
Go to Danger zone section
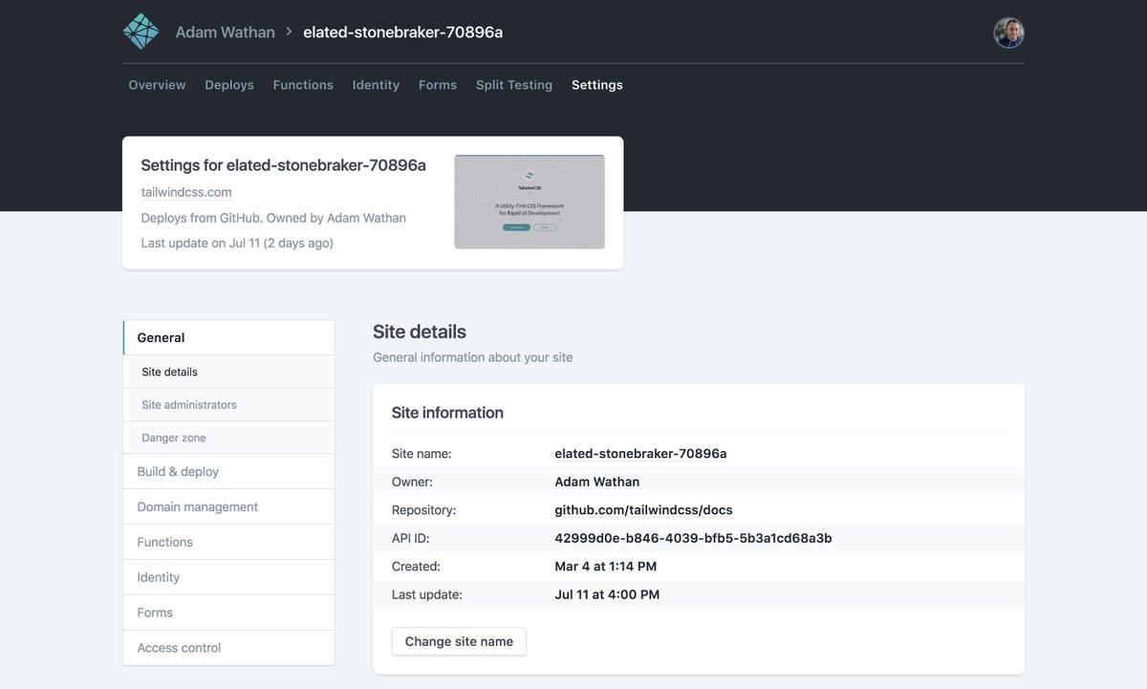[x=229, y=438]
